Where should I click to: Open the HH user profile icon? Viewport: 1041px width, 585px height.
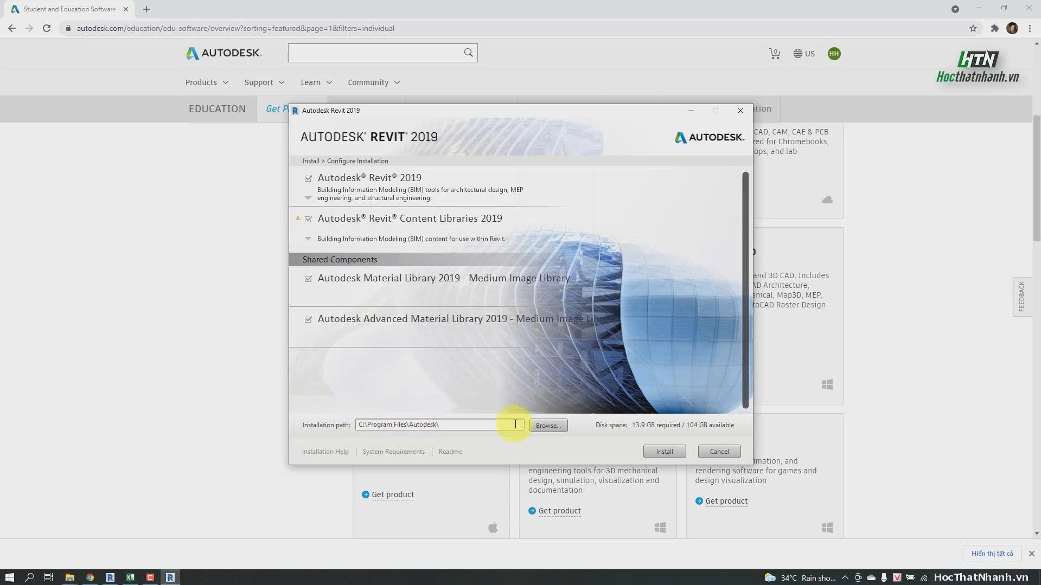[834, 53]
